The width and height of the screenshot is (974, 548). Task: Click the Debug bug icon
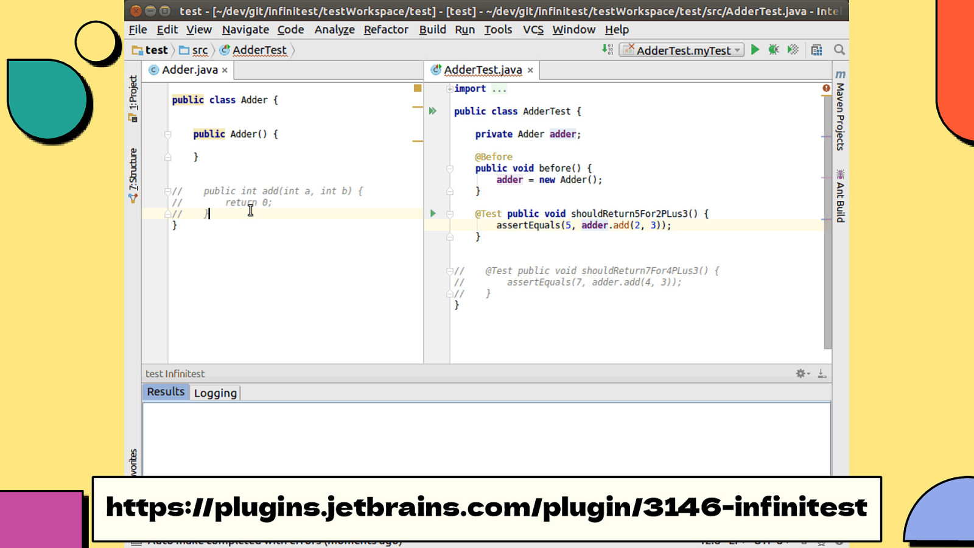coord(774,49)
